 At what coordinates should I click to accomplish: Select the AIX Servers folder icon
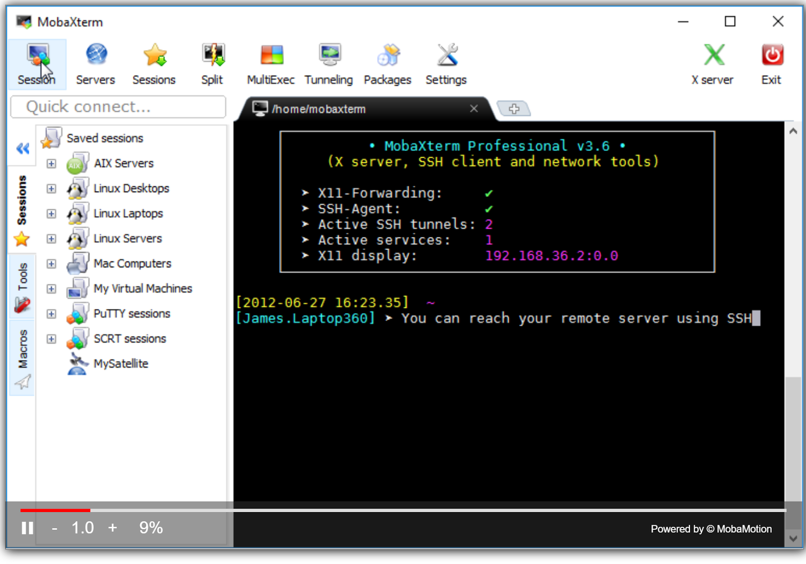(77, 163)
